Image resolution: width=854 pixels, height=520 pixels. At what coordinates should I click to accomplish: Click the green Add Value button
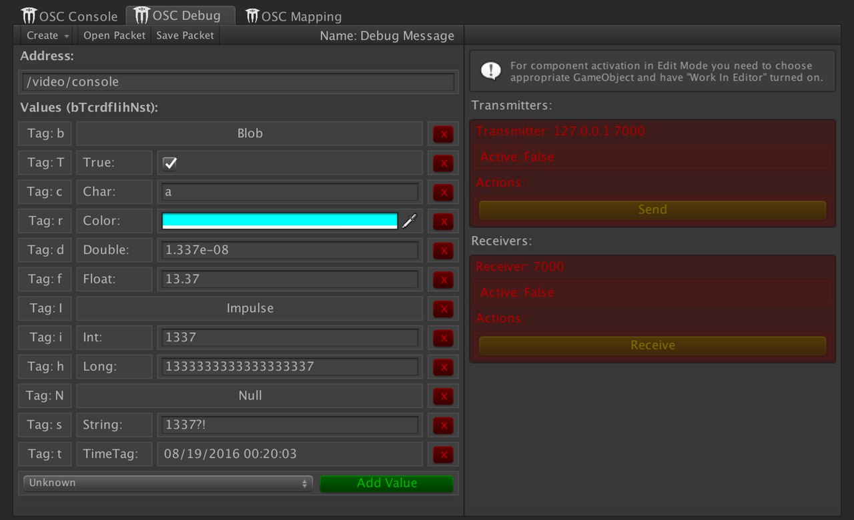[386, 482]
